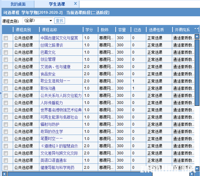The height and width of the screenshot is (176, 200).
Task: Click the vertical scrollbar thumb
Action: (x=197, y=72)
